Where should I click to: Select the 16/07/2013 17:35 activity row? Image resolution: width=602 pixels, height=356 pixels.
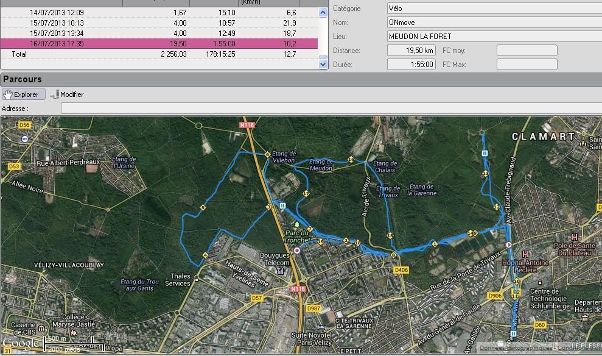158,43
